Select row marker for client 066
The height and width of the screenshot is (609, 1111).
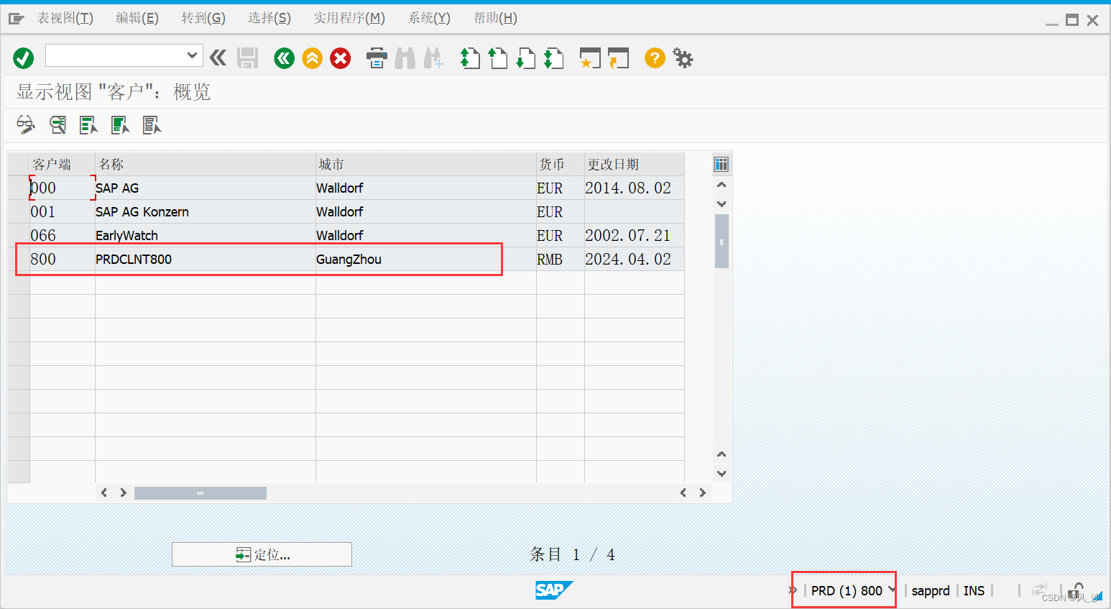click(19, 235)
